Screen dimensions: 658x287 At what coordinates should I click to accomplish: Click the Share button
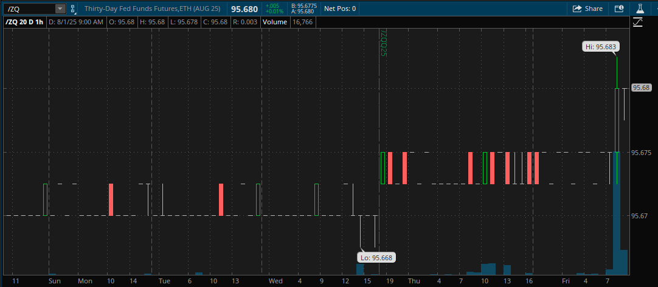pos(587,9)
